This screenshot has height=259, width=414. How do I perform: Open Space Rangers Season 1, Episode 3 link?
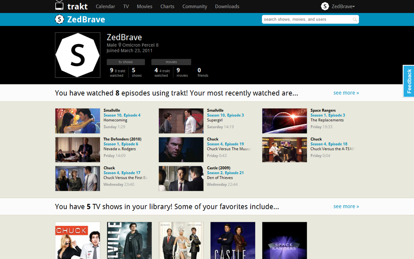tap(328, 115)
